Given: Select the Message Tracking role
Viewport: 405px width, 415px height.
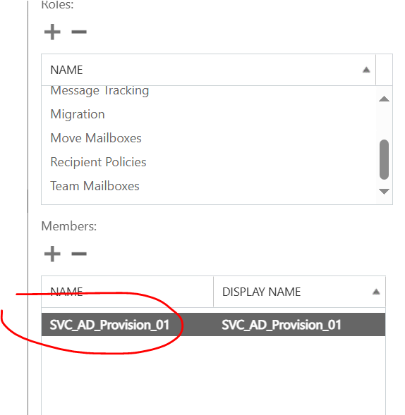Looking at the screenshot, I should pyautogui.click(x=99, y=90).
